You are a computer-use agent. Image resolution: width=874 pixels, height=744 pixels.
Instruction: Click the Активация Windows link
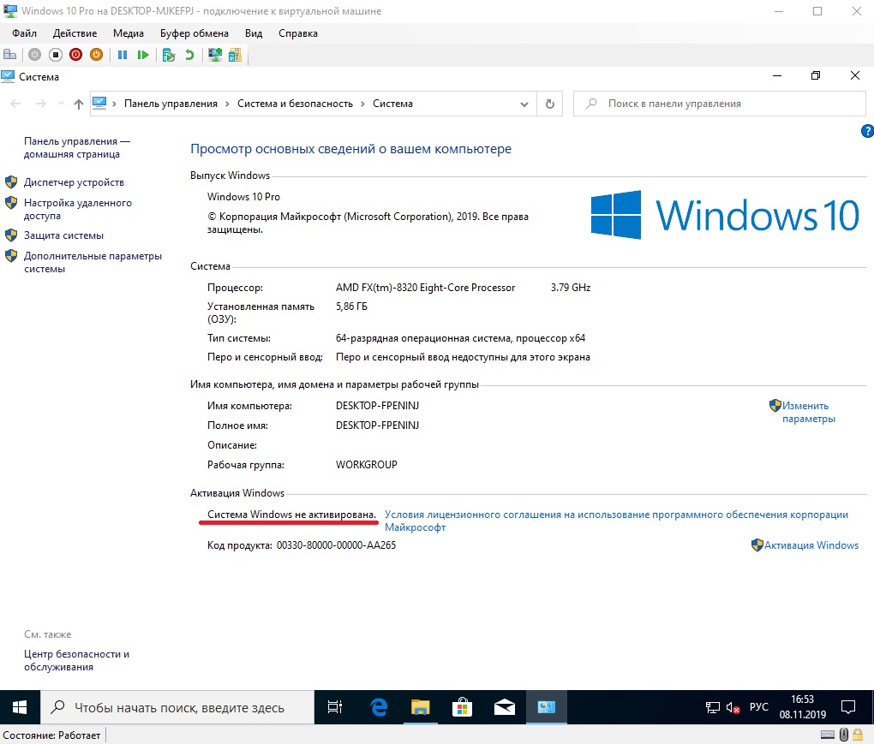coord(811,545)
